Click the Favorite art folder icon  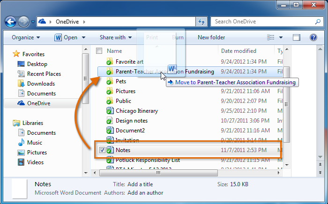[x=110, y=62]
